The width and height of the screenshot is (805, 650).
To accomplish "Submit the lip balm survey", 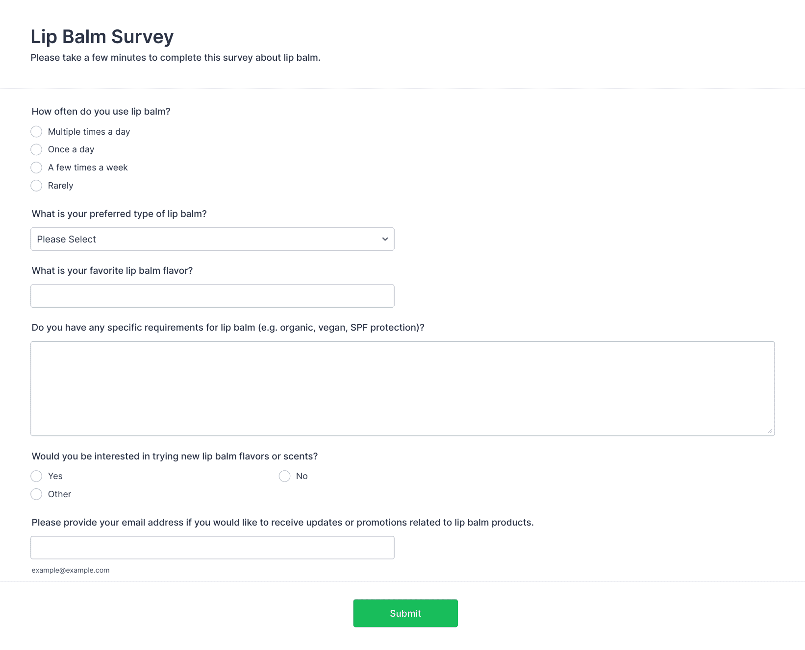I will point(405,613).
